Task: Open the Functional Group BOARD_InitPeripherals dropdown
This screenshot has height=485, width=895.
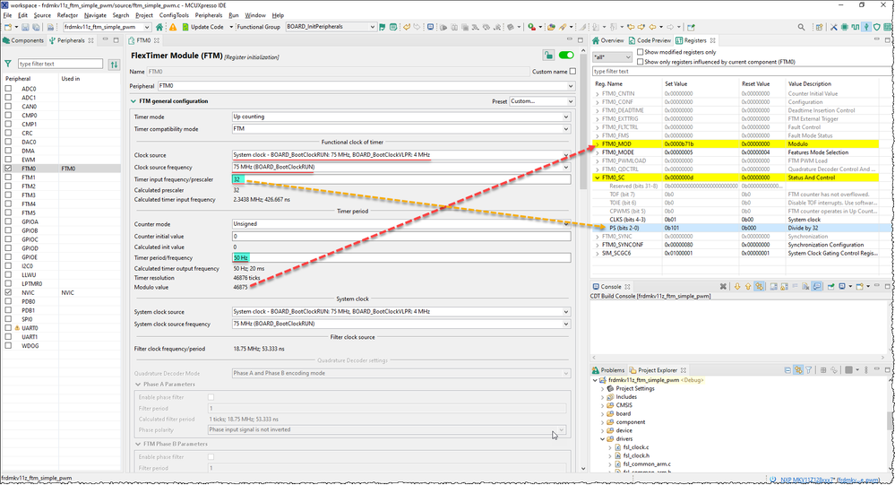Action: click(331, 27)
